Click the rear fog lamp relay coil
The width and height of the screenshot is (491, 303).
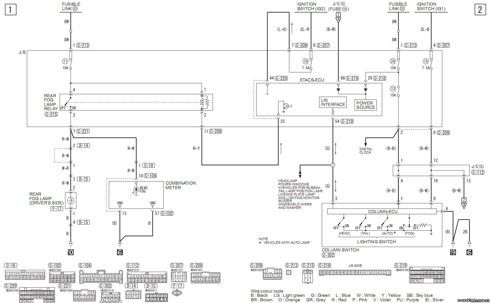(x=202, y=103)
